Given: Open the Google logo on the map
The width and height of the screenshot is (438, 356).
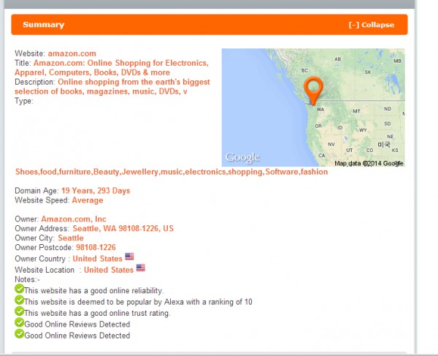Looking at the screenshot, I should [x=242, y=158].
